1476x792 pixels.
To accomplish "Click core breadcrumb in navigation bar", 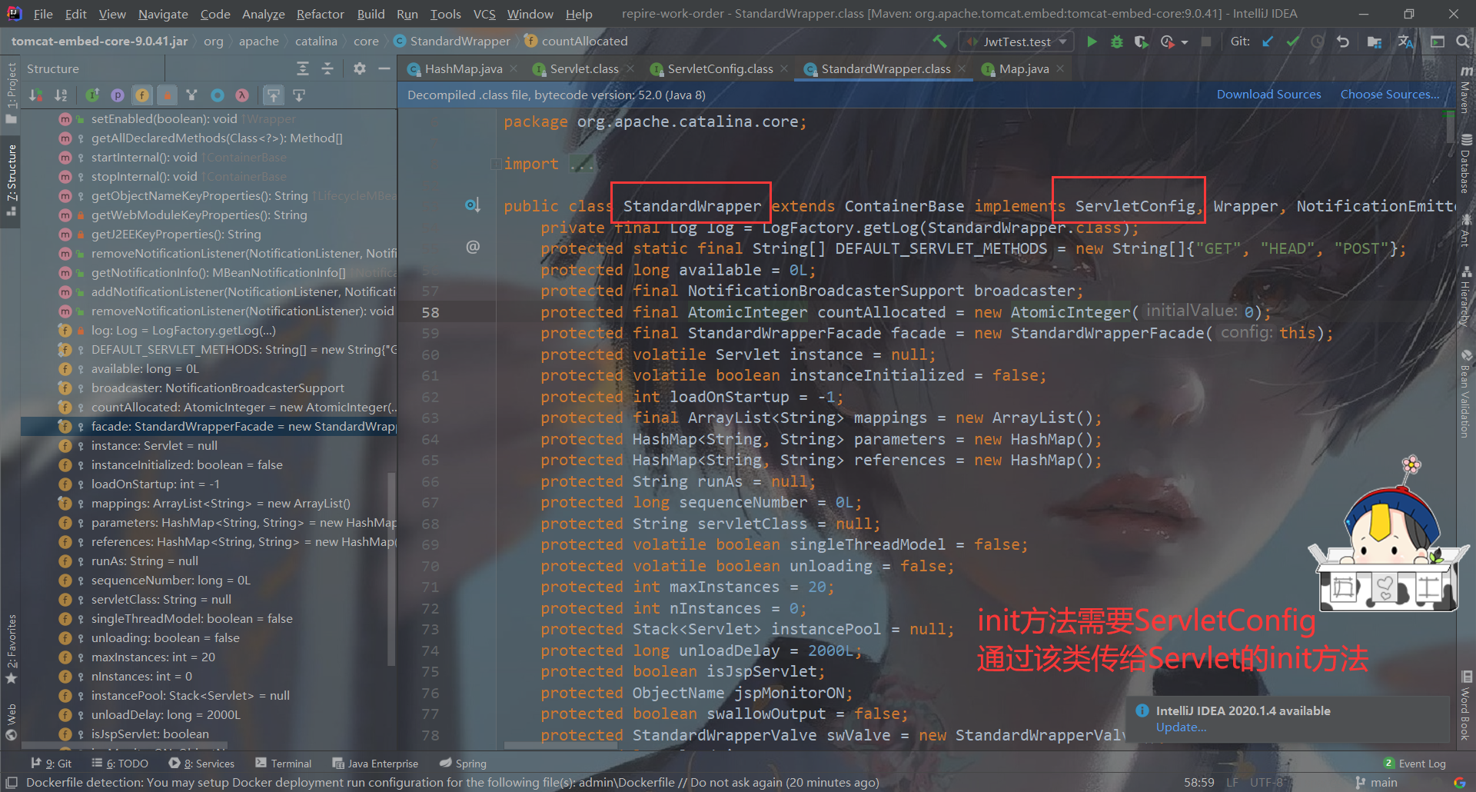I will tap(366, 42).
